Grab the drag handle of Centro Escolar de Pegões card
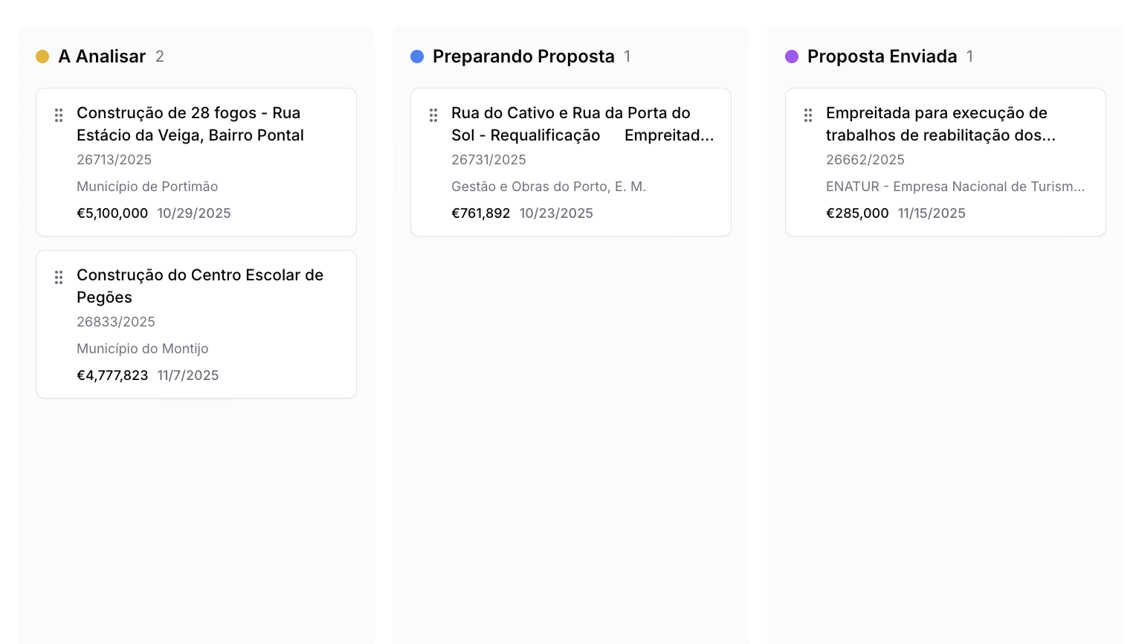The height and width of the screenshot is (644, 1136). [59, 277]
